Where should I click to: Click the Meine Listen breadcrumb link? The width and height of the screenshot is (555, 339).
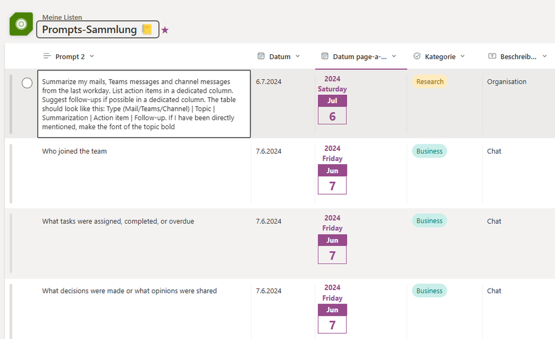(x=62, y=17)
